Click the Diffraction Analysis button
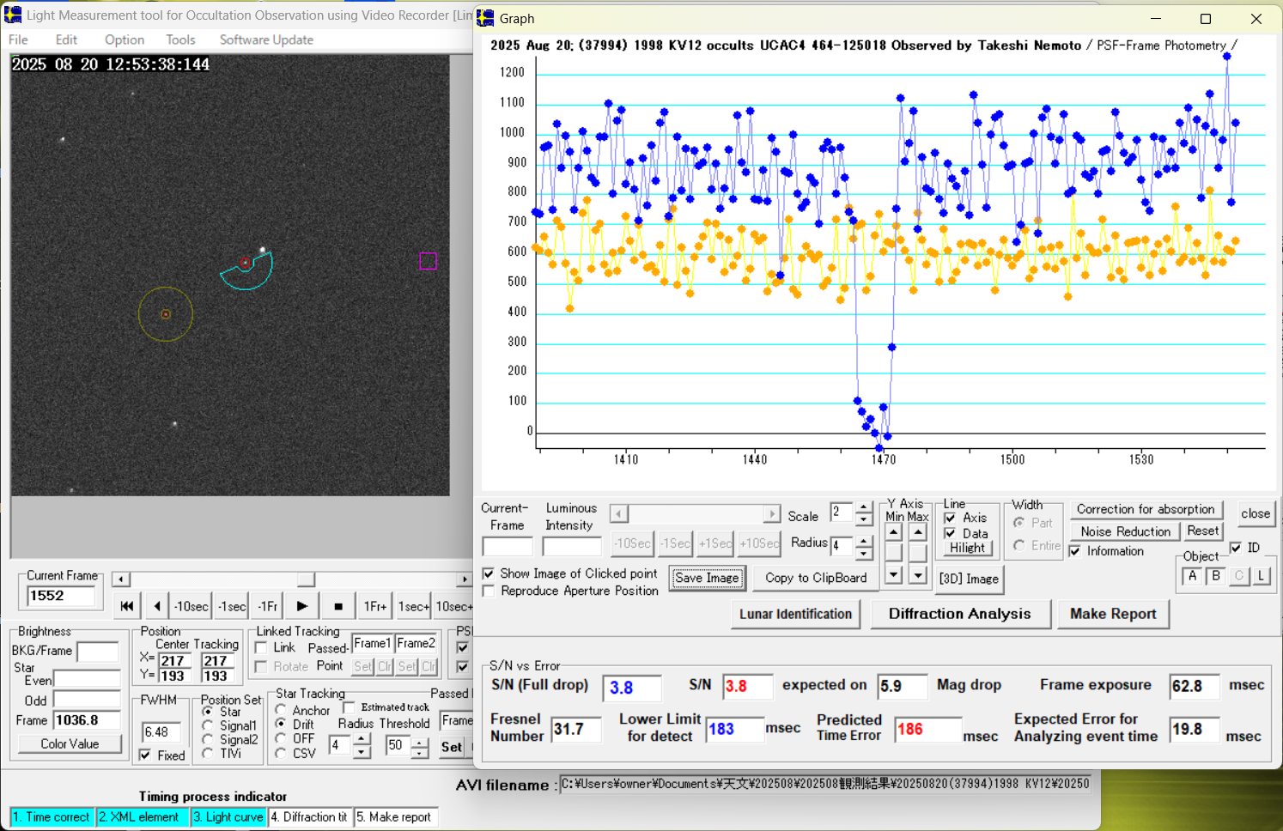The height and width of the screenshot is (831, 1283). point(959,614)
